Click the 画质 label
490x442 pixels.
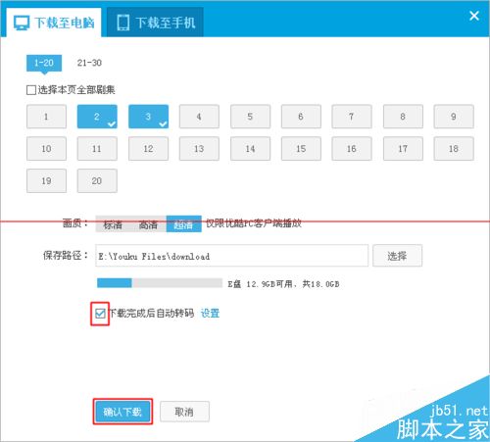pyautogui.click(x=75, y=223)
